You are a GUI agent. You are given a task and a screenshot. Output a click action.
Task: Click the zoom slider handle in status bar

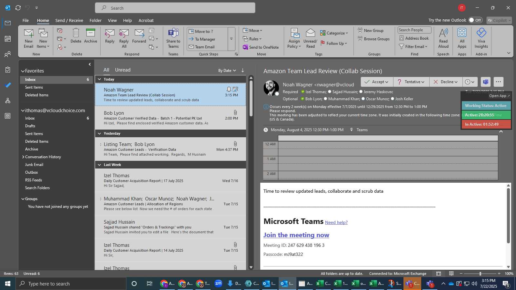[x=480, y=274]
